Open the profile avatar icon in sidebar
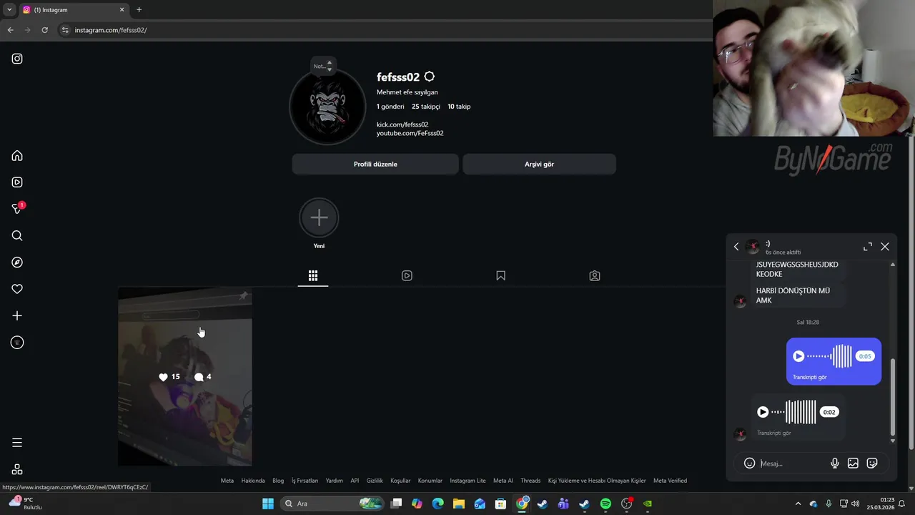 pyautogui.click(x=17, y=343)
